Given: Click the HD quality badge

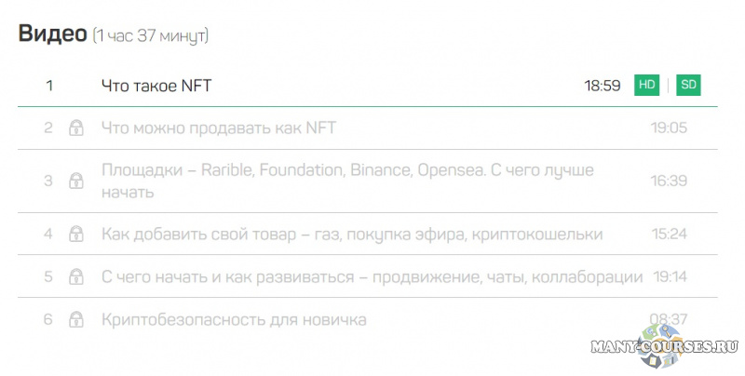Looking at the screenshot, I should pos(646,86).
